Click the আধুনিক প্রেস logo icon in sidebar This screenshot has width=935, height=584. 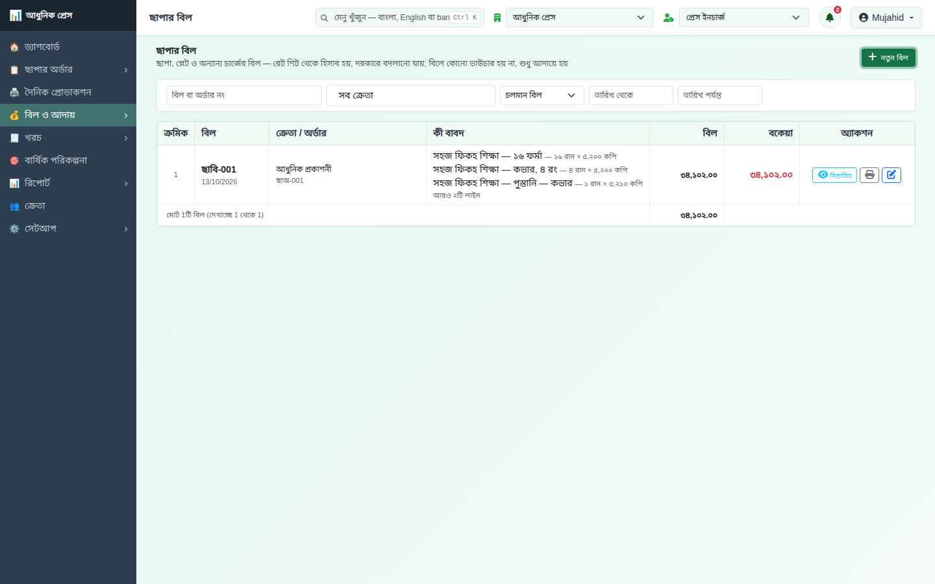pyautogui.click(x=15, y=16)
